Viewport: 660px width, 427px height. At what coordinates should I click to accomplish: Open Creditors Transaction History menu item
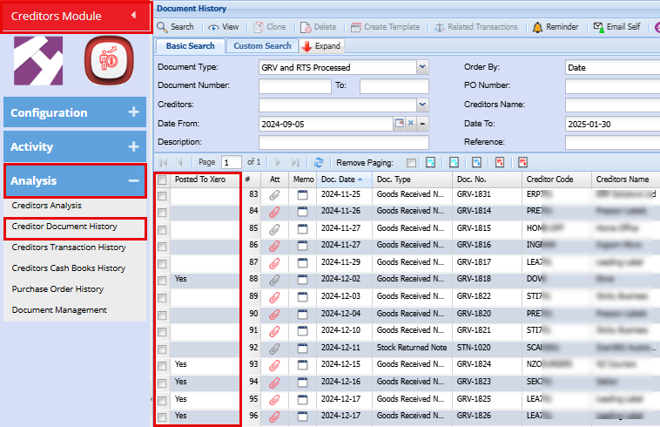tap(69, 247)
